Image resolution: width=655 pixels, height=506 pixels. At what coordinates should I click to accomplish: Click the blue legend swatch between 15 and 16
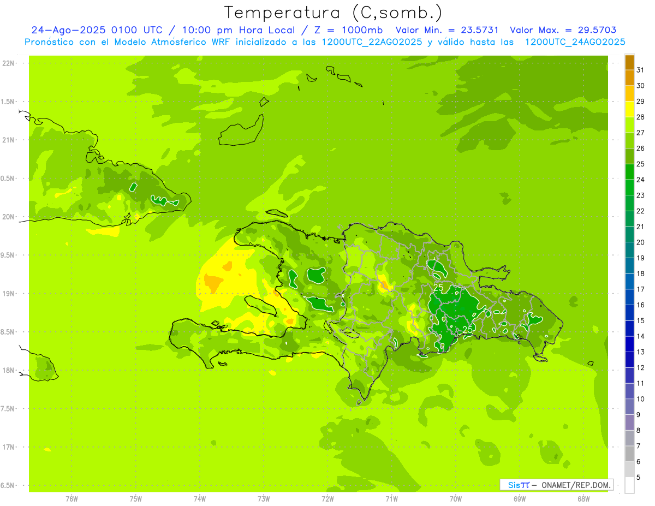629,313
